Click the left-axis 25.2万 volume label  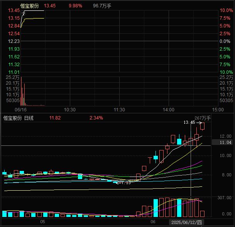coord(13,77)
